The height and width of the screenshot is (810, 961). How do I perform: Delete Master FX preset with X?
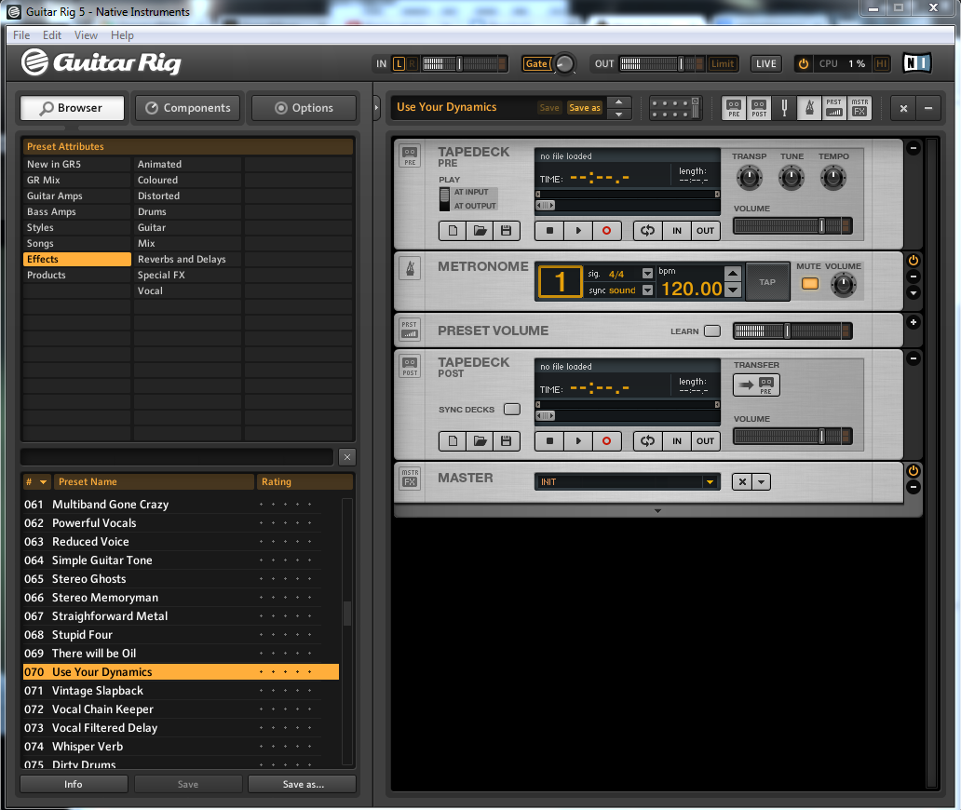[x=742, y=481]
